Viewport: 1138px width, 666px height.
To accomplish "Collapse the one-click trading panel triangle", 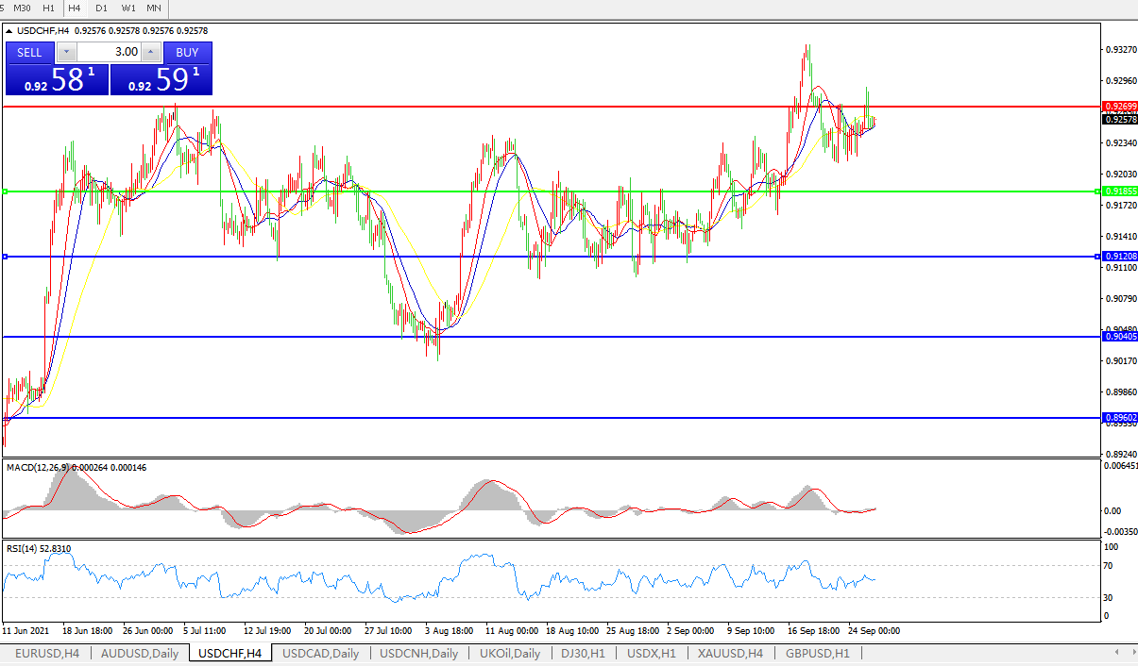I will tap(9, 31).
